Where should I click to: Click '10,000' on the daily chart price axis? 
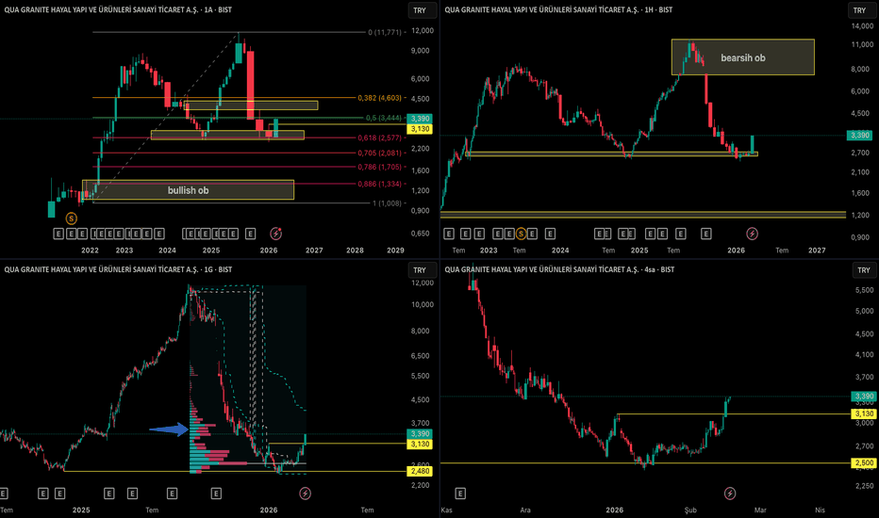[x=423, y=304]
